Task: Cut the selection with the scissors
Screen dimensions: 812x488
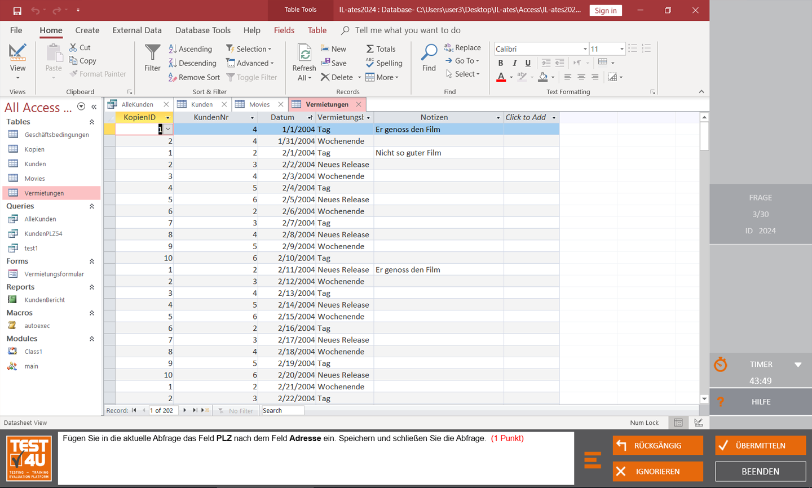Action: coord(80,48)
